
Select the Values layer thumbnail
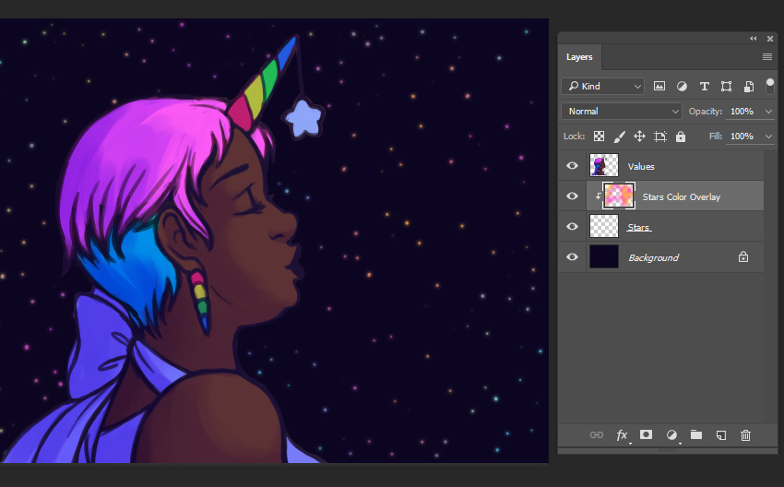click(604, 165)
